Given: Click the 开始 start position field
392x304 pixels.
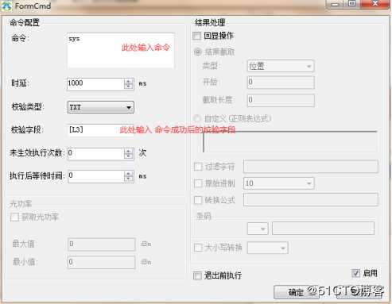Looking at the screenshot, I should [281, 83].
